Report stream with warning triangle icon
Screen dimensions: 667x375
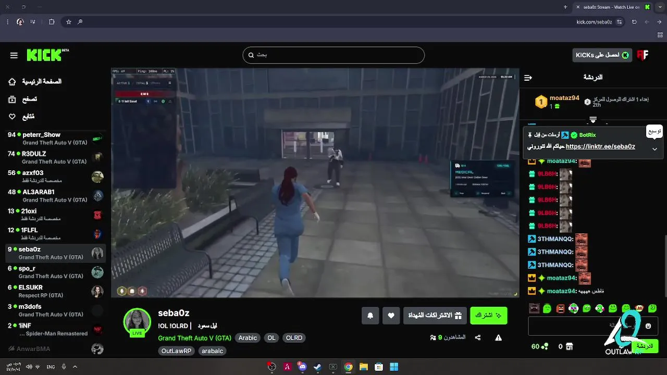(x=498, y=337)
